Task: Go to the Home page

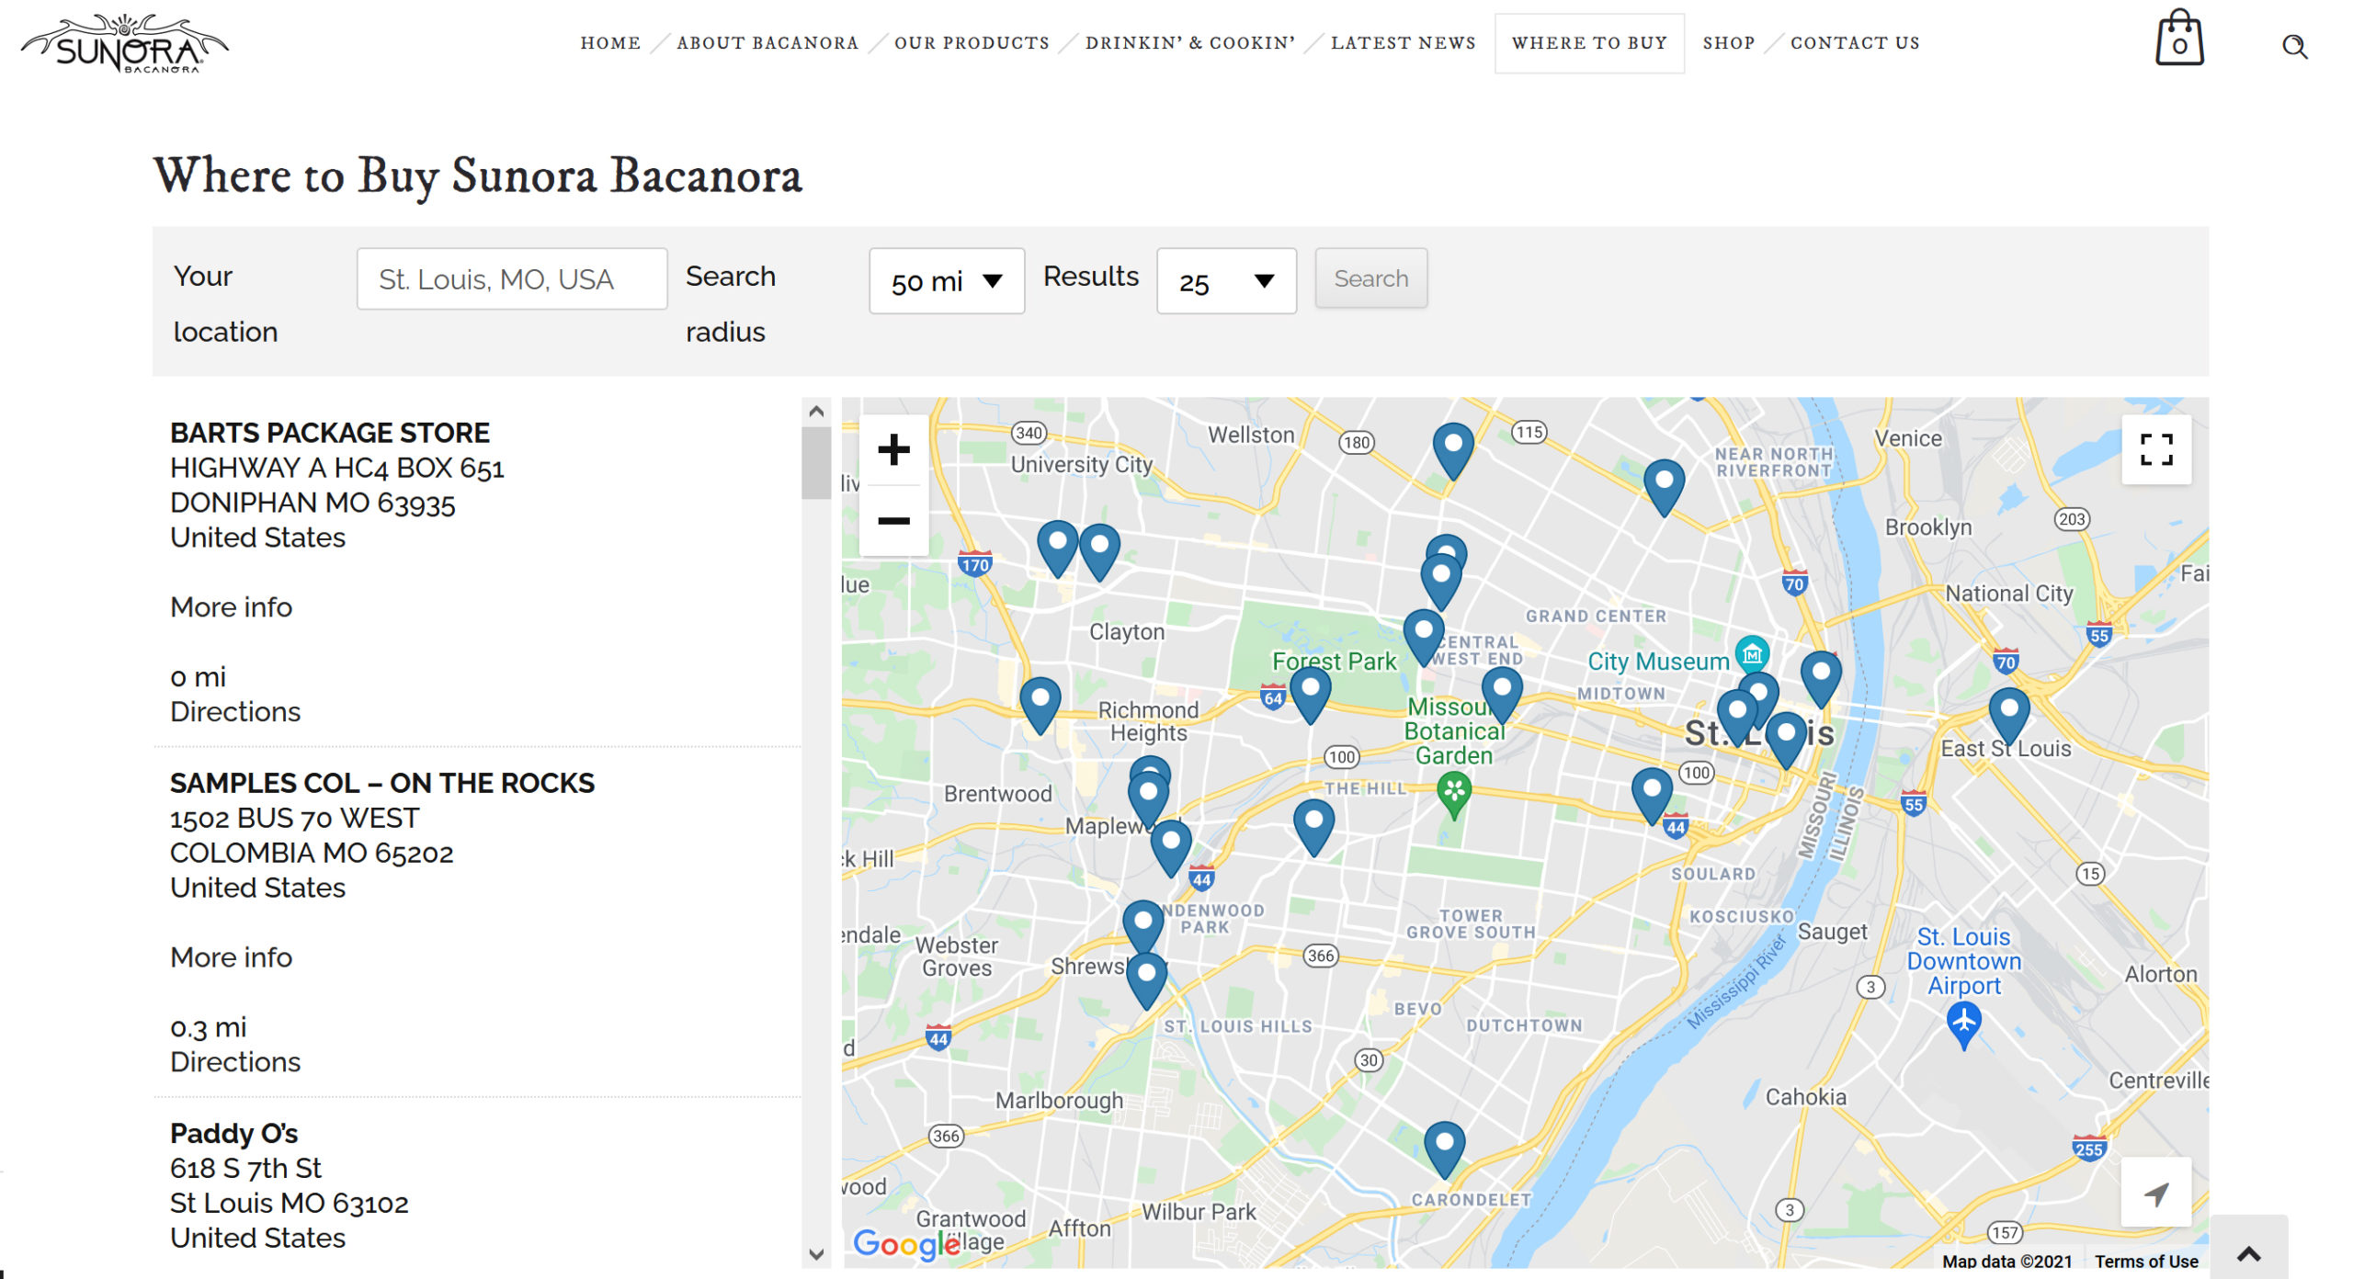Action: (x=610, y=43)
